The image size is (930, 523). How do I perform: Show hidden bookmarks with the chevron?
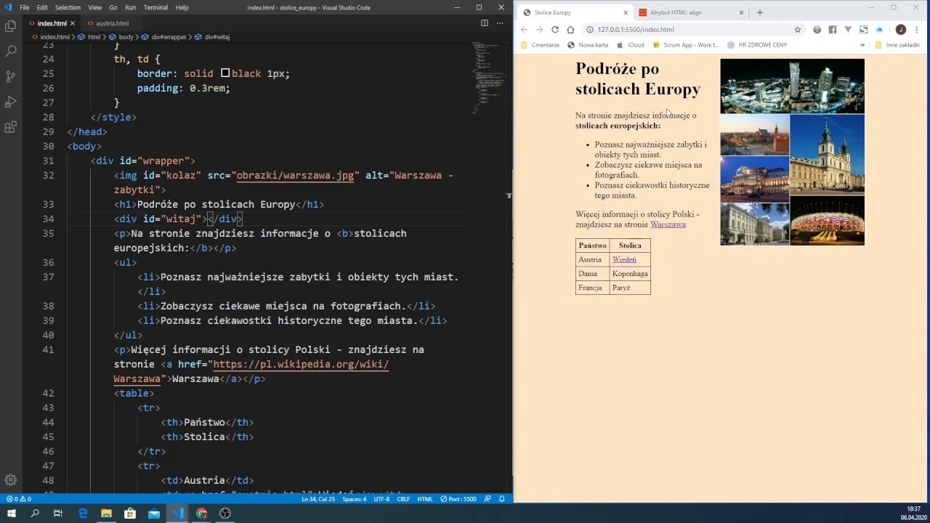(862, 45)
